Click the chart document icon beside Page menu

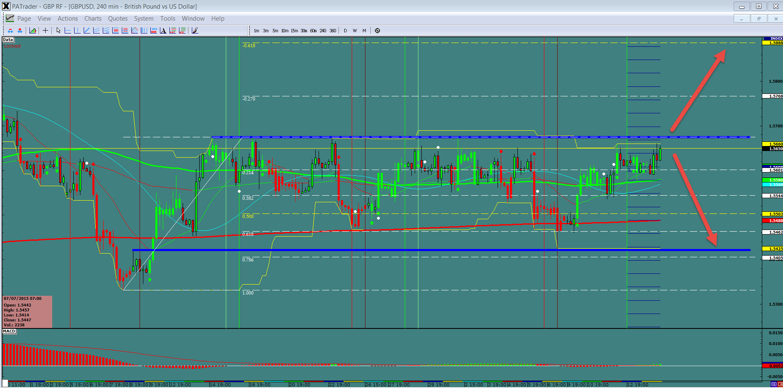(10, 18)
